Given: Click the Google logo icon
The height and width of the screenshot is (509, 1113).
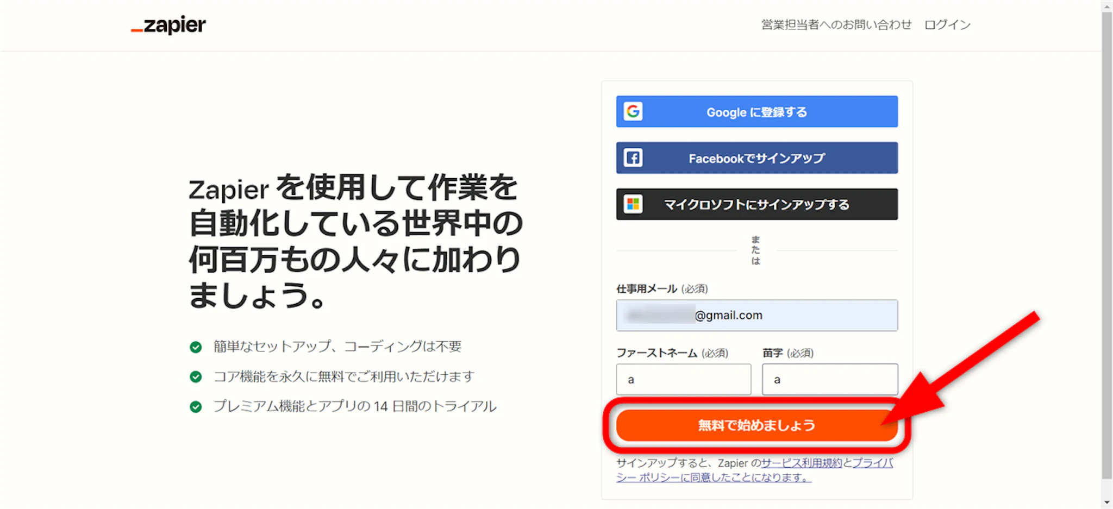Looking at the screenshot, I should (633, 111).
